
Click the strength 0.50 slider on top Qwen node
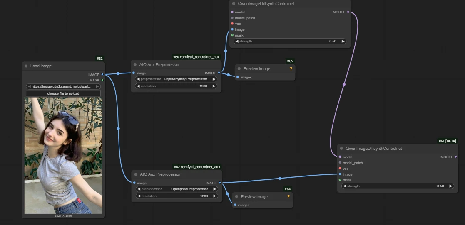tap(290, 42)
